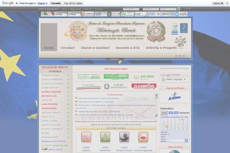Image resolution: width=230 pixels, height=153 pixels.
Task: Open the Docenti e ATA menu tab
Action: coord(128,48)
